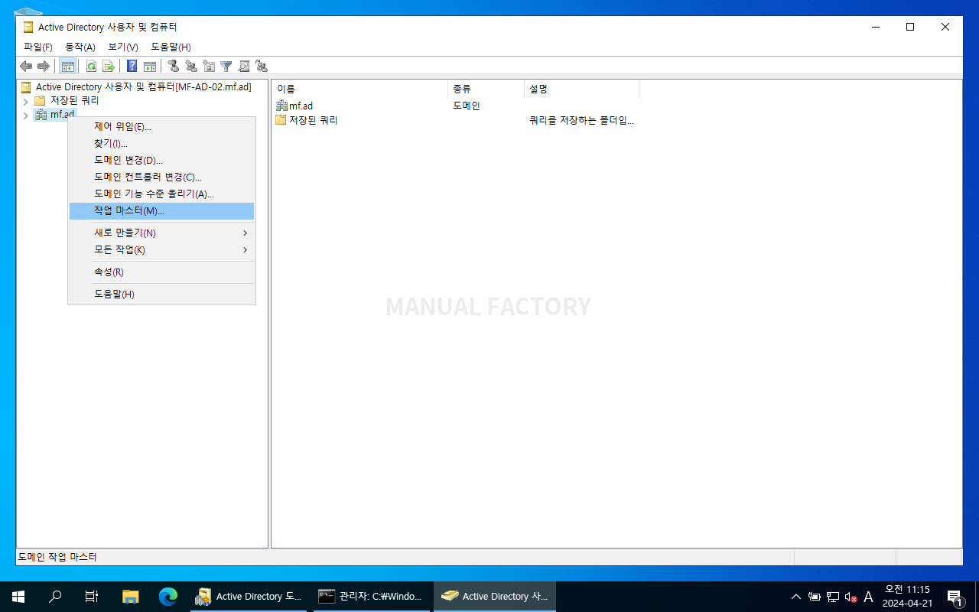
Task: Choose 도움말(H) in the context menu
Action: pos(161,294)
